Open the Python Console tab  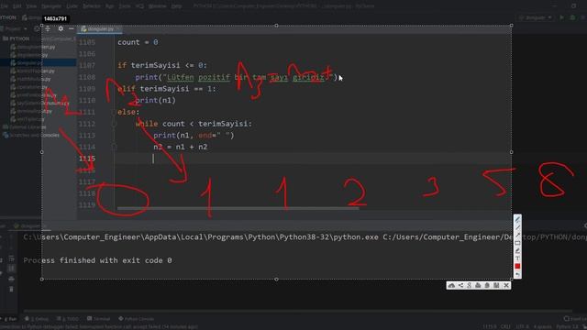pos(137,319)
